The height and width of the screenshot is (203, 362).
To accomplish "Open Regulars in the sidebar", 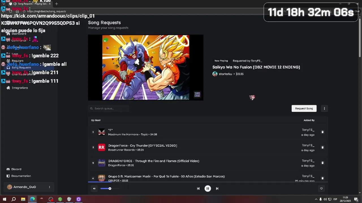I will (x=18, y=61).
